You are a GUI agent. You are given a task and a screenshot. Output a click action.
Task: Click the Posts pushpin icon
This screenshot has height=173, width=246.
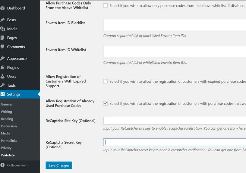click(x=2, y=20)
